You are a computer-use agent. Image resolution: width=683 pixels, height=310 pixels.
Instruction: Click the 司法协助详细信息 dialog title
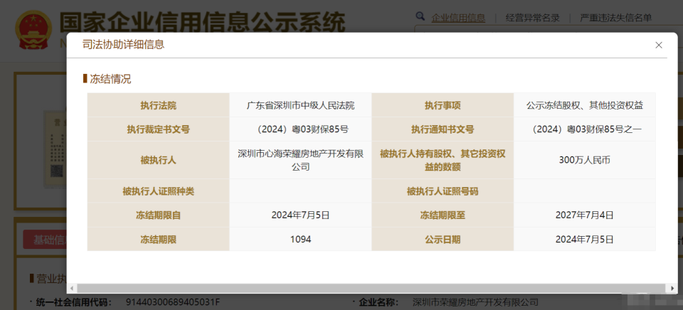tap(124, 44)
